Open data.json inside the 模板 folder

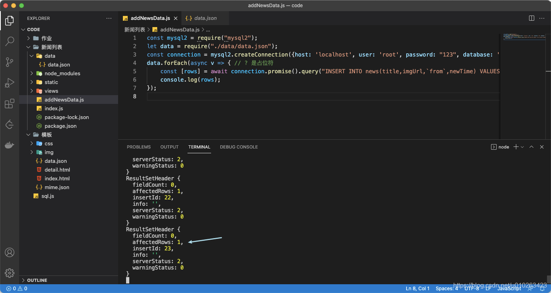69,161
